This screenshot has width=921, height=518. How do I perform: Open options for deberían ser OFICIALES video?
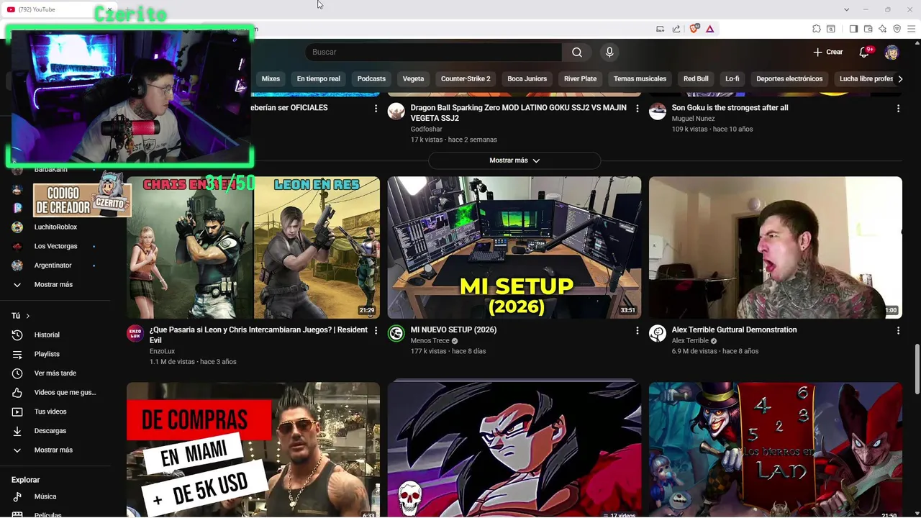pos(376,108)
